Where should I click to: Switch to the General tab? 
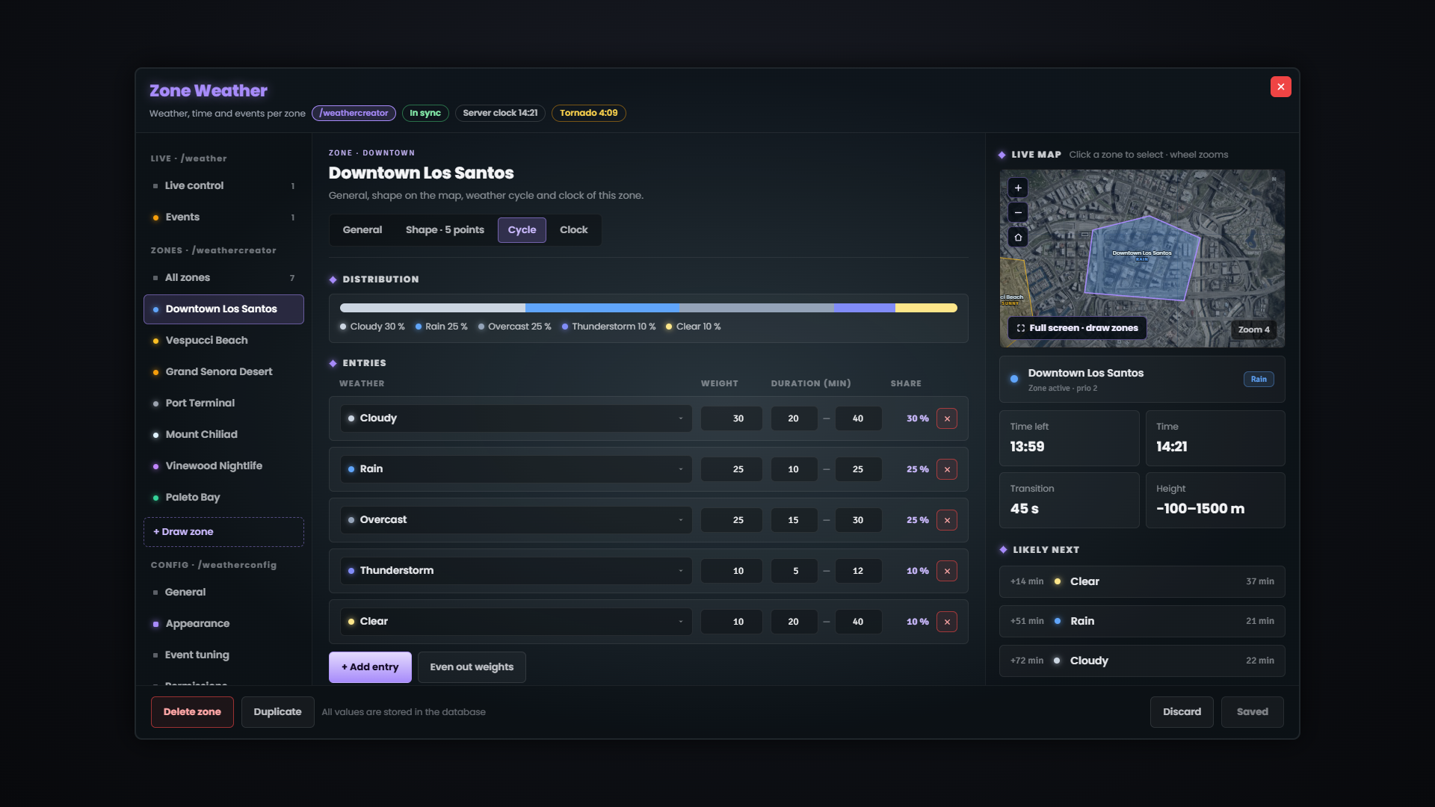(362, 230)
